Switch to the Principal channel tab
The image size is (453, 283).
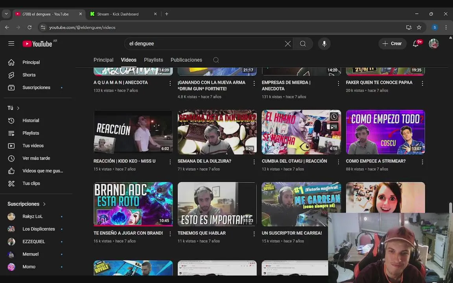coord(103,60)
